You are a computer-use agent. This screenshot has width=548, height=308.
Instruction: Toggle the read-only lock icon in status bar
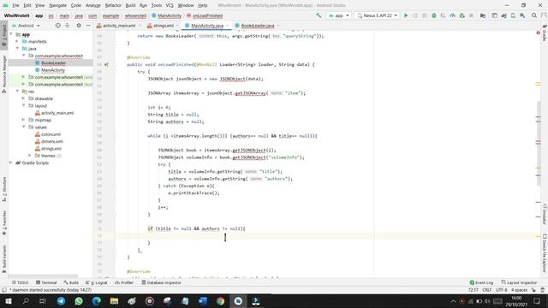coord(533,290)
